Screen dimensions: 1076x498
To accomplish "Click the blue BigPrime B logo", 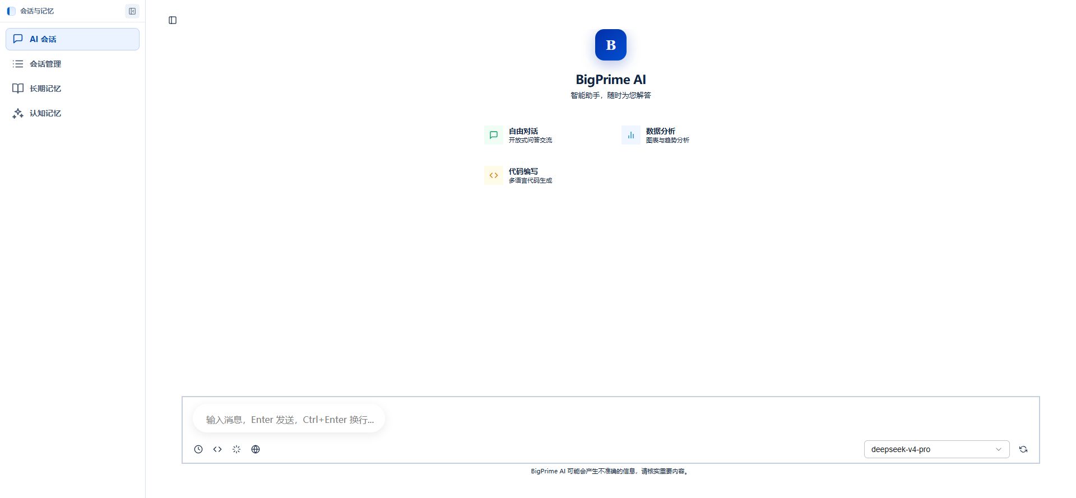I will point(611,45).
